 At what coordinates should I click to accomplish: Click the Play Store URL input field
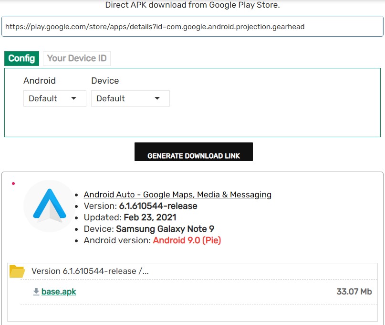coord(192,27)
